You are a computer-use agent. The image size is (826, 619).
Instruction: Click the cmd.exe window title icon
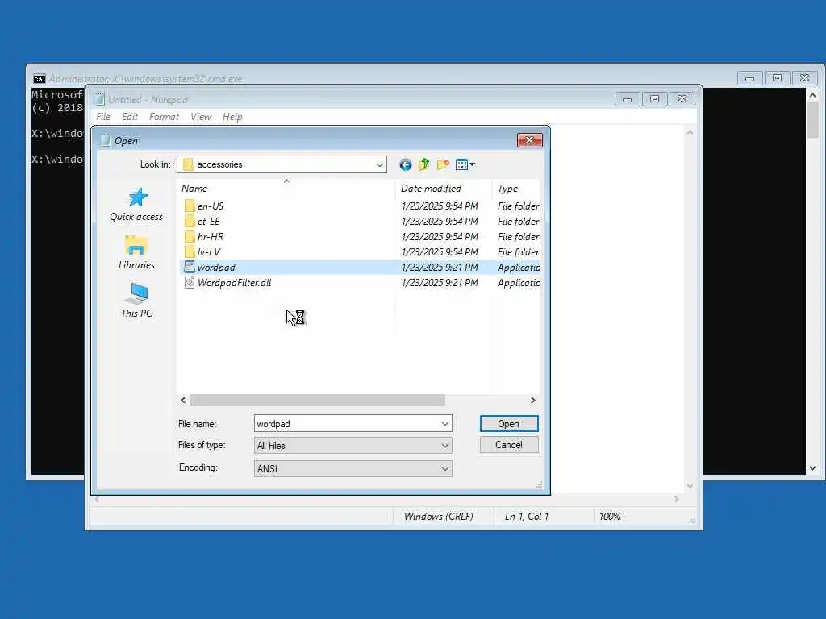pyautogui.click(x=39, y=79)
